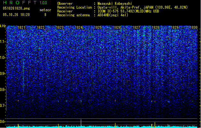This screenshot has height=128, width=201.
Task: Click the 'Observer' field label
Action: click(x=65, y=4)
